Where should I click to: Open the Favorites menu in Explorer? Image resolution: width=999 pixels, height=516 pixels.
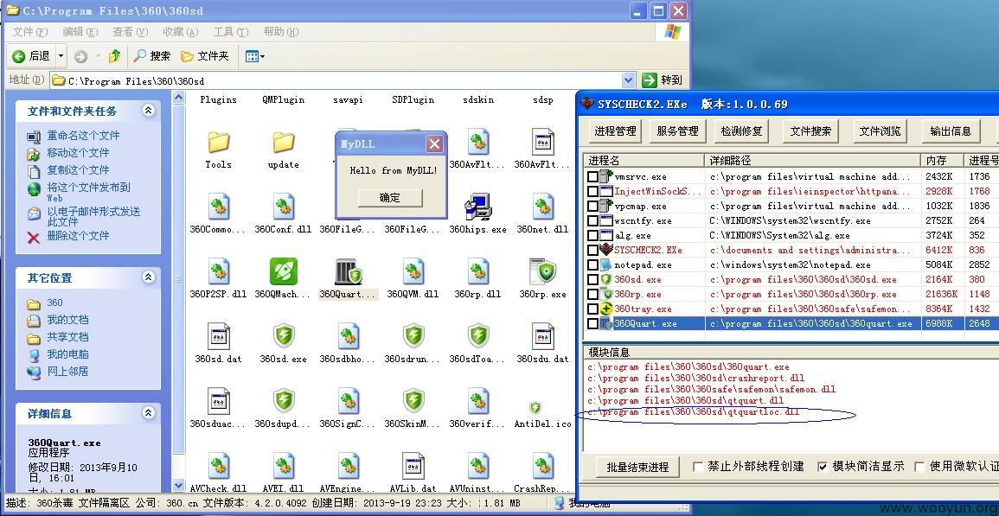(x=180, y=32)
